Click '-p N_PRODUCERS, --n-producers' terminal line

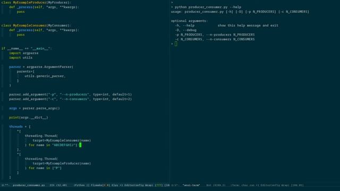[215, 34]
